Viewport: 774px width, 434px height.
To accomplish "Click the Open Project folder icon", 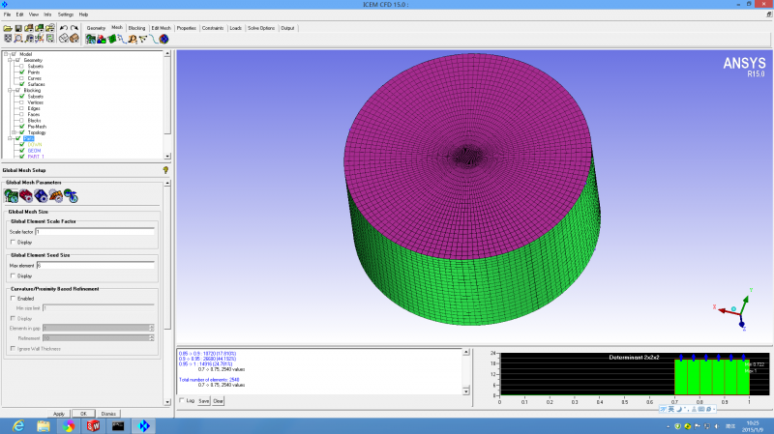I will click(x=7, y=28).
